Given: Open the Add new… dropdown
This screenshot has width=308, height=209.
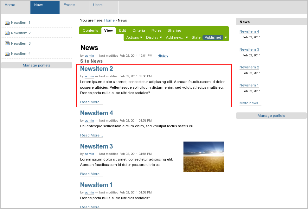Looking at the screenshot, I should pyautogui.click(x=177, y=37).
